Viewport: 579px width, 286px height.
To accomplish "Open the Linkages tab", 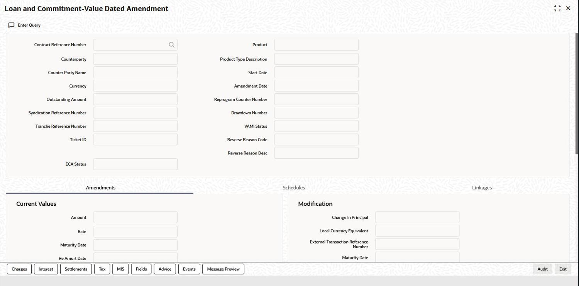I will 482,188.
